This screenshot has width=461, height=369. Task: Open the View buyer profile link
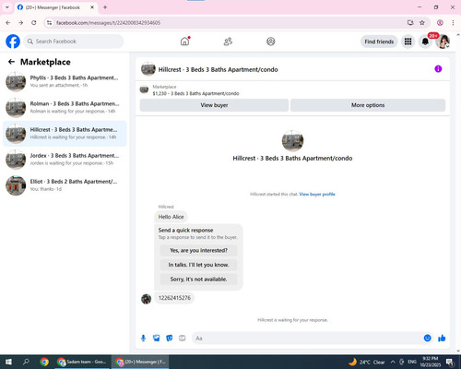[317, 194]
